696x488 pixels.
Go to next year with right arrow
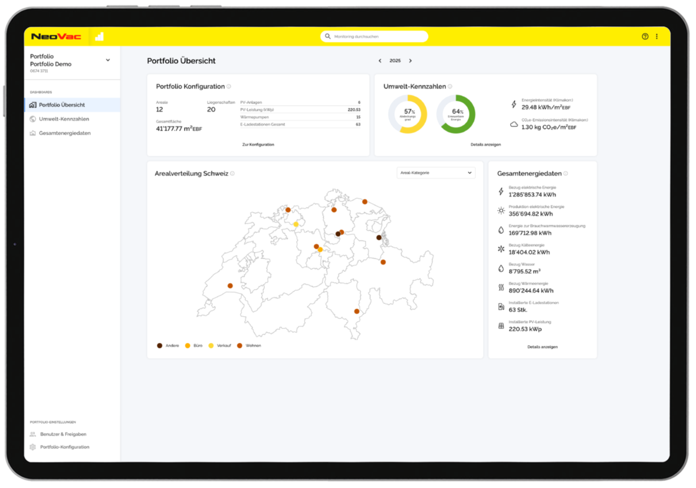tap(410, 60)
